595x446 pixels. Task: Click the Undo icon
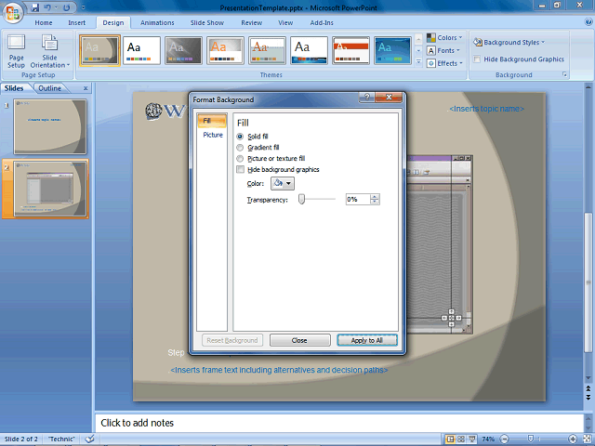coord(47,7)
